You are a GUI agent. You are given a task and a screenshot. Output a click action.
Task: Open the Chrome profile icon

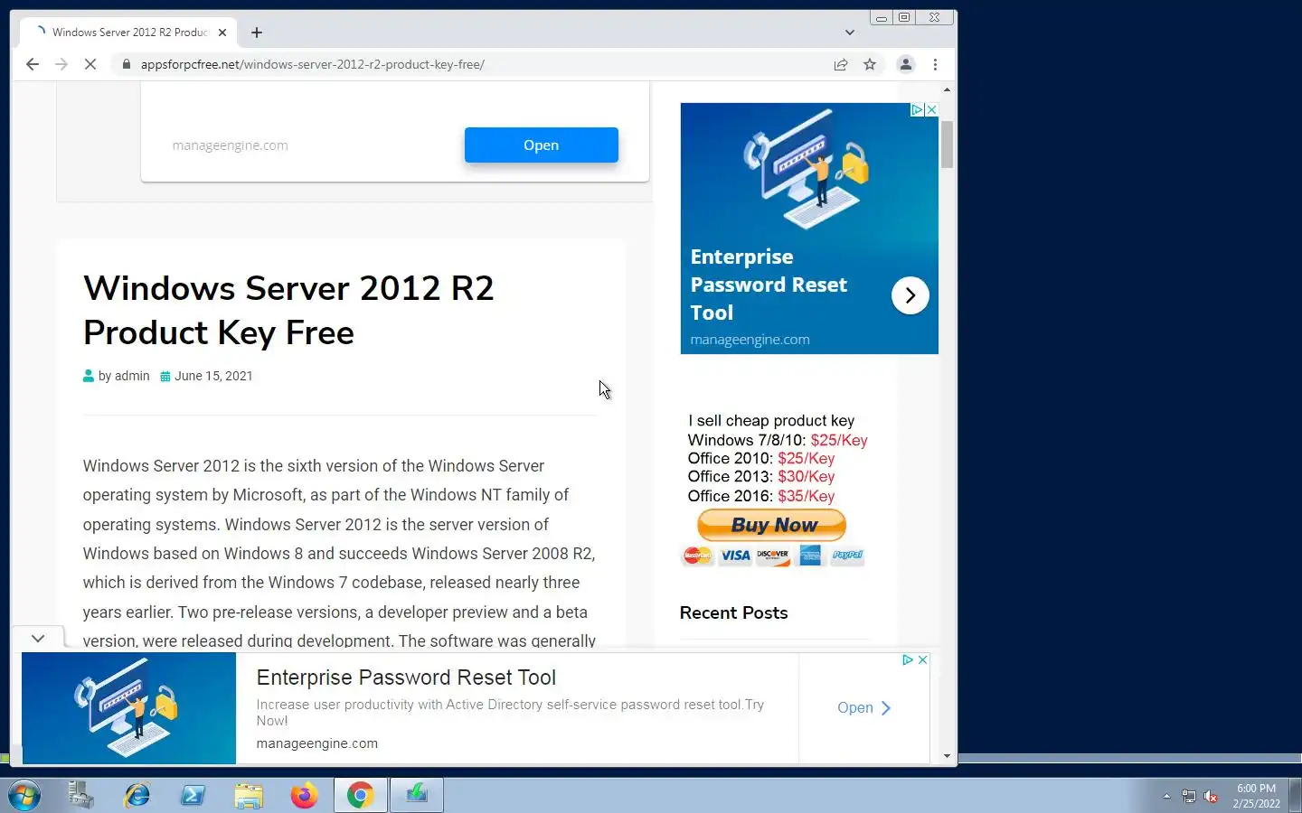pos(905,64)
